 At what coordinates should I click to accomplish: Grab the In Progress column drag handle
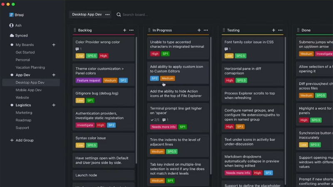[x=149, y=30]
